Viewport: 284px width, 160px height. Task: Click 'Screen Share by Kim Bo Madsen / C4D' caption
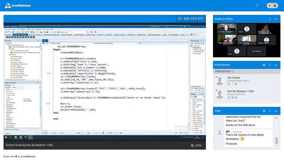[x=29, y=145]
